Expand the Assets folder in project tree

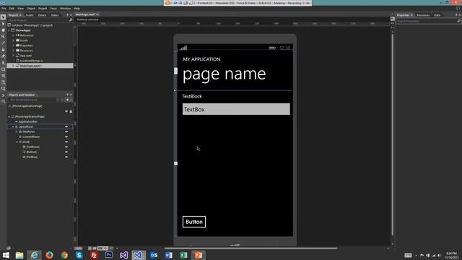click(x=13, y=40)
